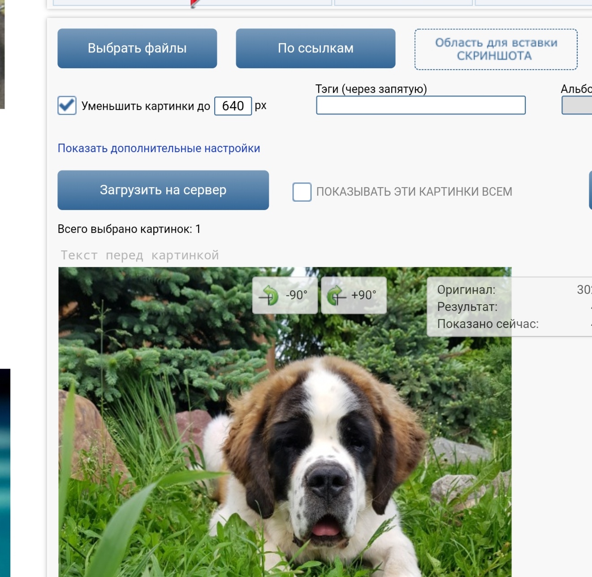
Task: Open the Альбом dropdown
Action: pos(577,105)
